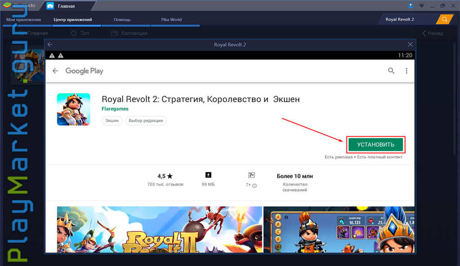Click the 703 тыс. отзывов reviews text

pos(165,184)
